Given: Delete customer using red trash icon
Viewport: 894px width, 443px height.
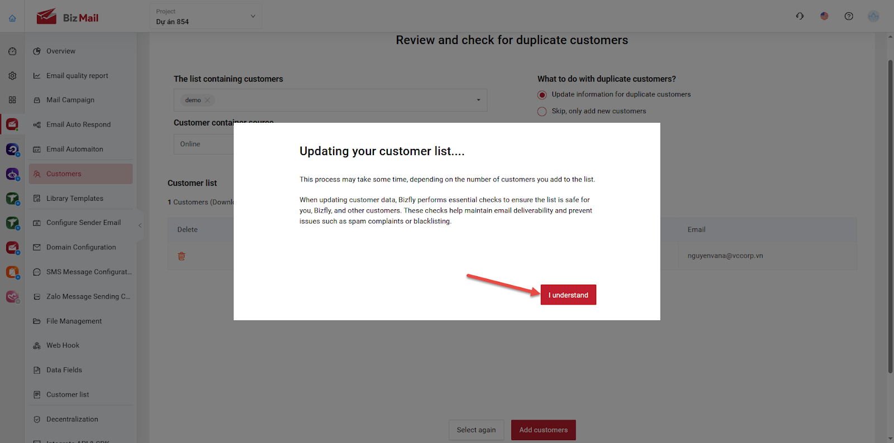Looking at the screenshot, I should point(182,256).
